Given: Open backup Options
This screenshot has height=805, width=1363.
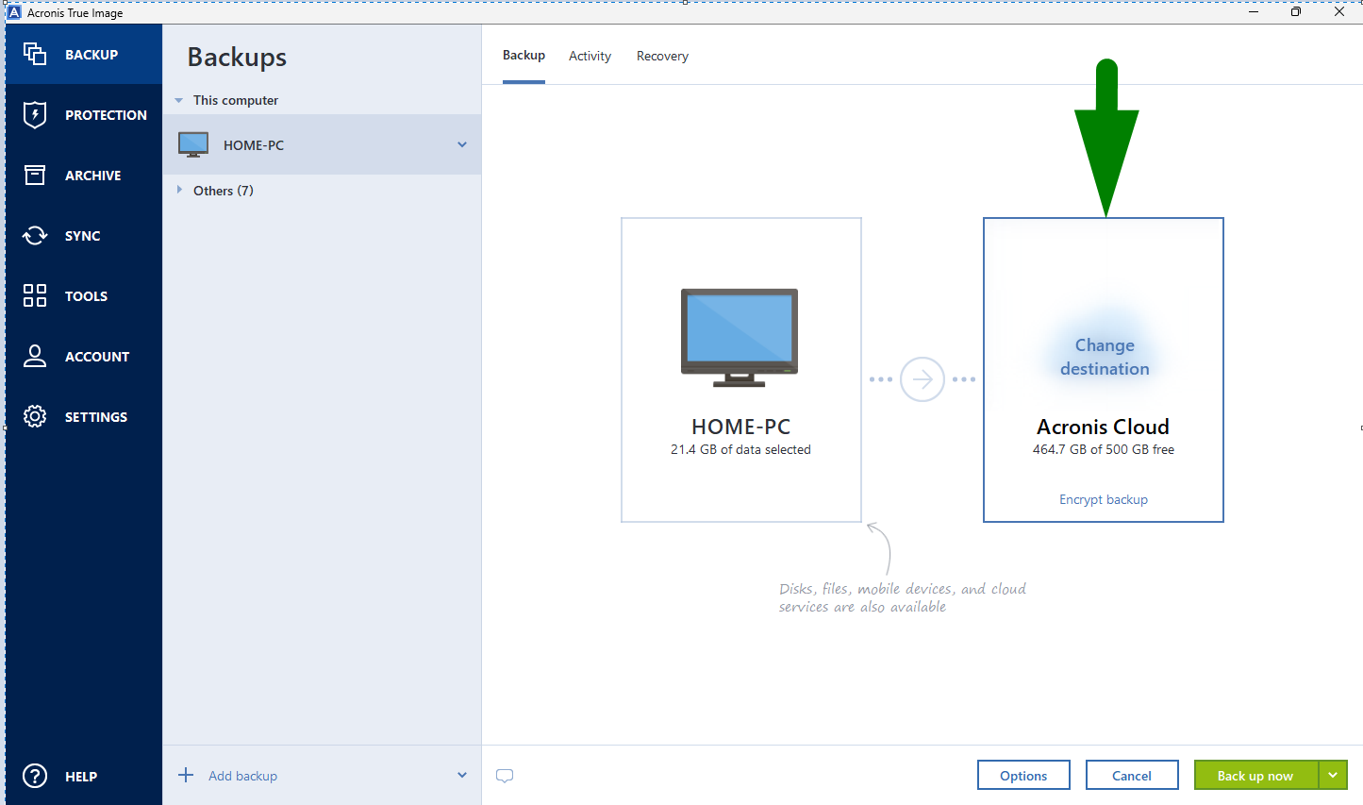Looking at the screenshot, I should coord(1023,775).
